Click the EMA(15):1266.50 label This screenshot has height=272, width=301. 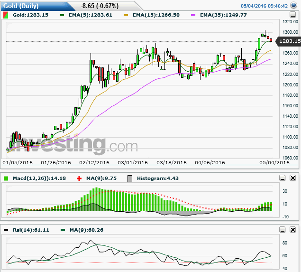(156, 15)
